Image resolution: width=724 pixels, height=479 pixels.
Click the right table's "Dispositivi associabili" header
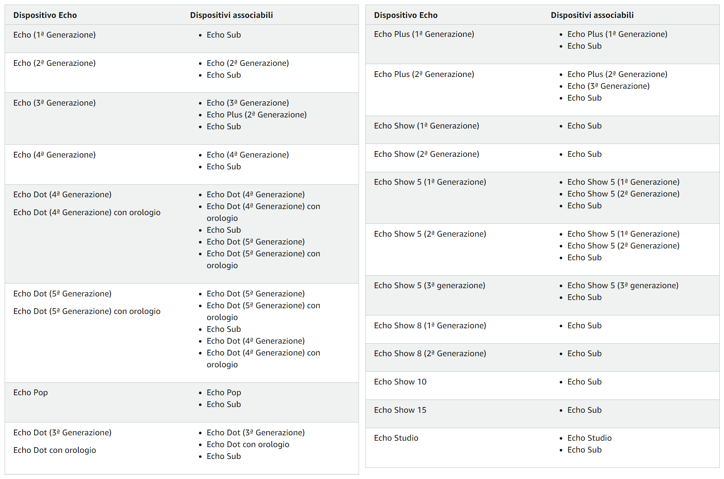point(592,15)
